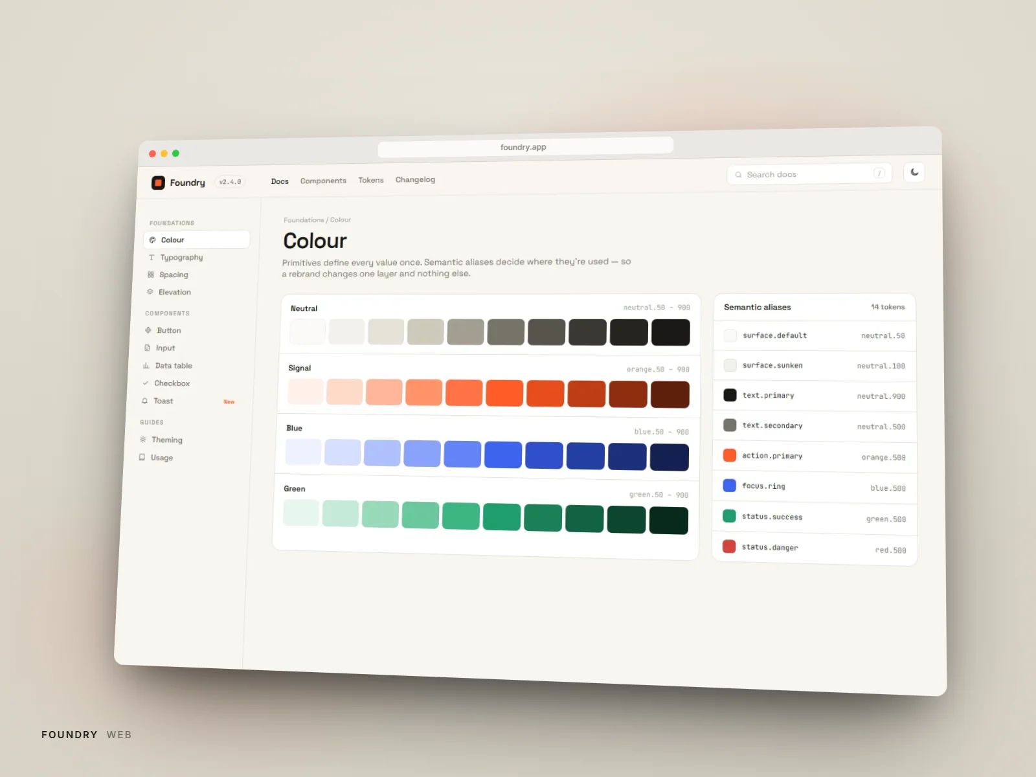The image size is (1036, 777).
Task: Click the focus.ring blue swatch
Action: click(729, 485)
